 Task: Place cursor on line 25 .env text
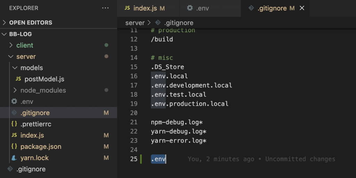pyautogui.click(x=159, y=159)
